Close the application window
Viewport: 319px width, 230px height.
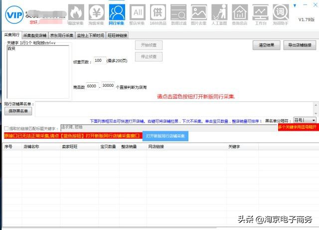pyautogui.click(x=316, y=5)
